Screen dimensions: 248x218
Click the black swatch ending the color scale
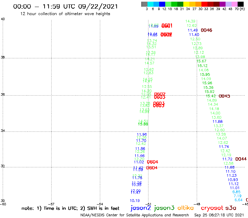[240, 4]
